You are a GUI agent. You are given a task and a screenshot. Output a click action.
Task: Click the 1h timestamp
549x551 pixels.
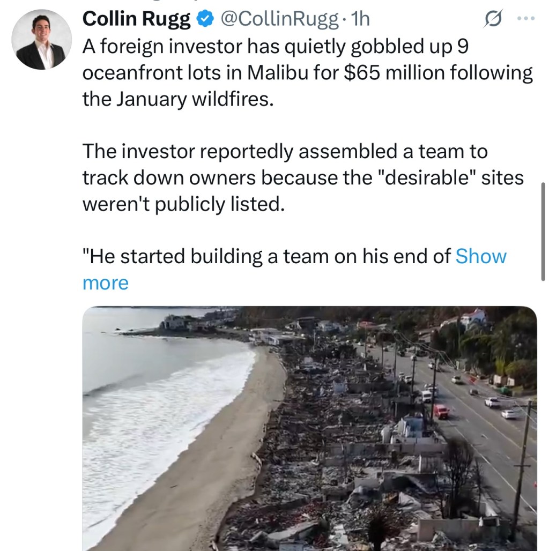pos(359,20)
